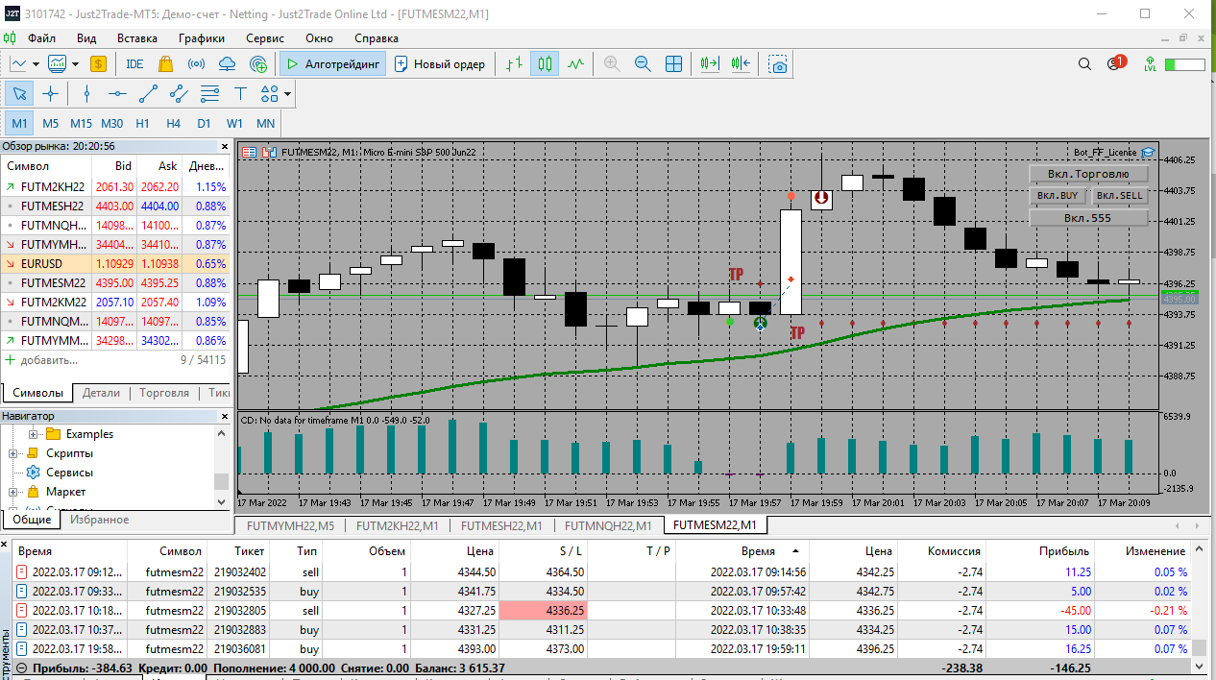1216x680 pixels.
Task: Switch chart to line chart mode
Action: (575, 64)
